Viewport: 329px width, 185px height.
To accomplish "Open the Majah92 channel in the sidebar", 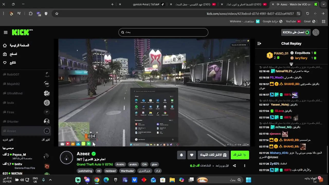I will click(x=26, y=84).
